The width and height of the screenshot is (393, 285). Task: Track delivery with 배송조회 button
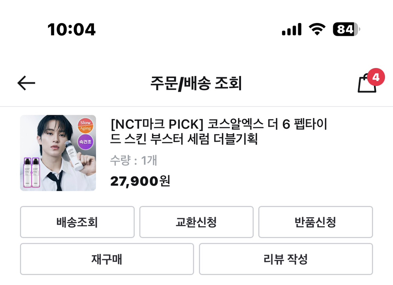77,222
